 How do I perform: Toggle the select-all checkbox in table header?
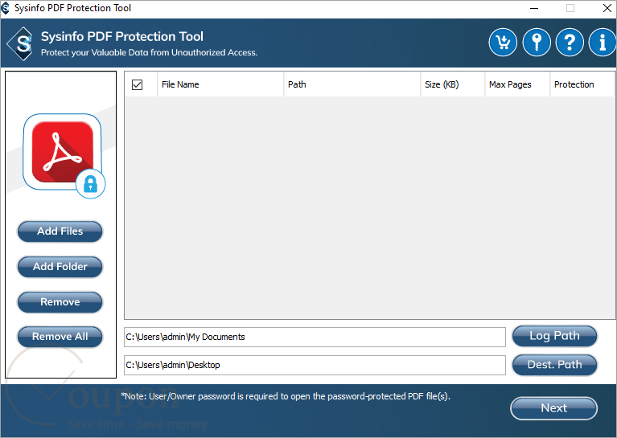(x=137, y=84)
